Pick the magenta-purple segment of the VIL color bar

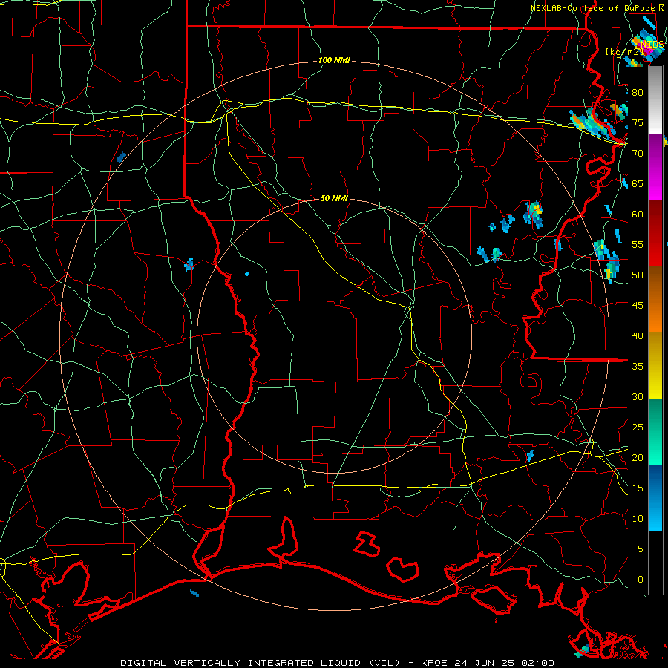655,167
